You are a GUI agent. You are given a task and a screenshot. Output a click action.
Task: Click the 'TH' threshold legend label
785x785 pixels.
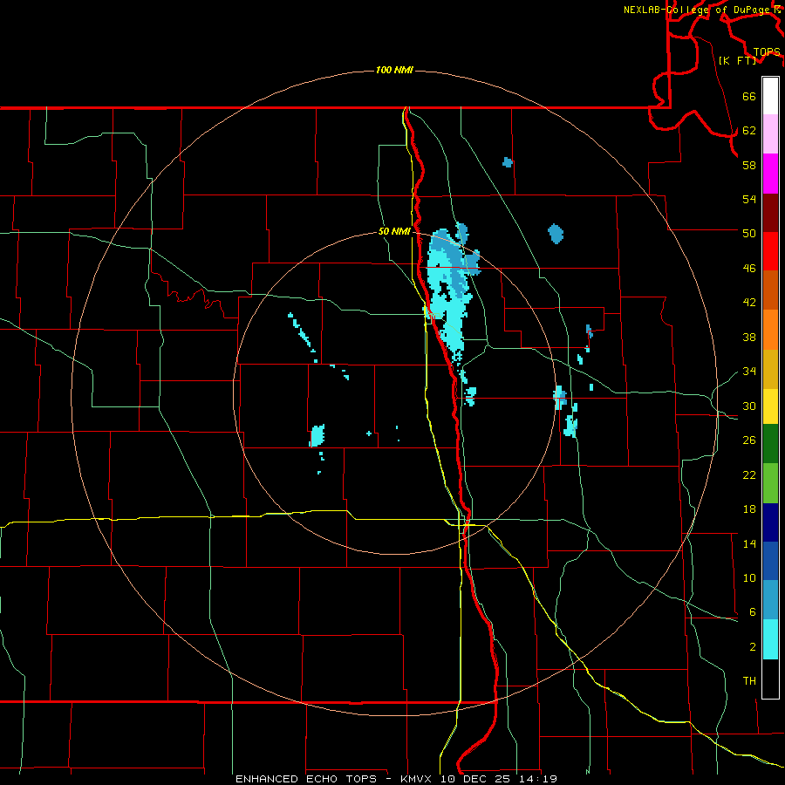749,681
